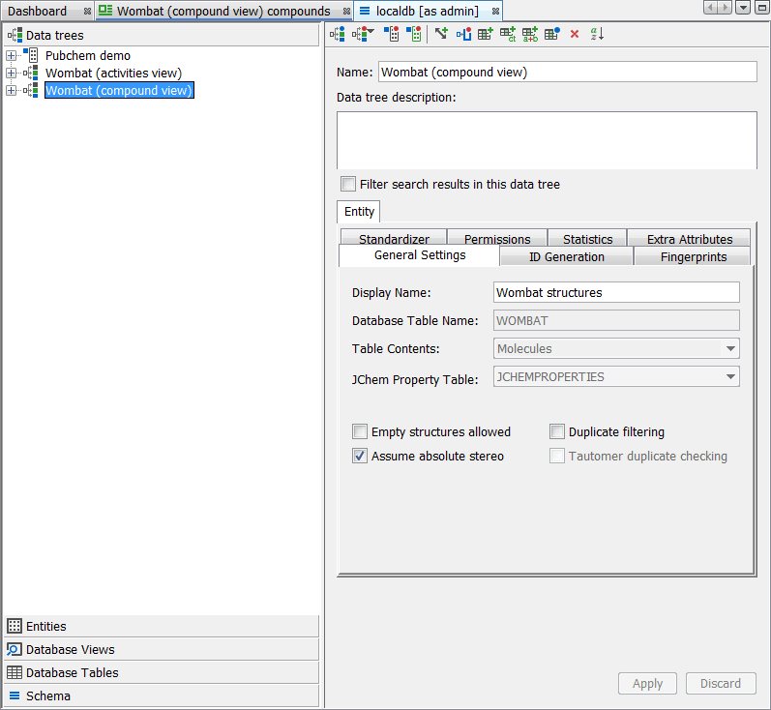Open the Table Contents dropdown
This screenshot has height=710, width=771.
[x=616, y=349]
